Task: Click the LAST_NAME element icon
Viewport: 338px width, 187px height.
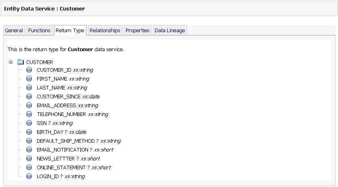Action: click(29, 87)
